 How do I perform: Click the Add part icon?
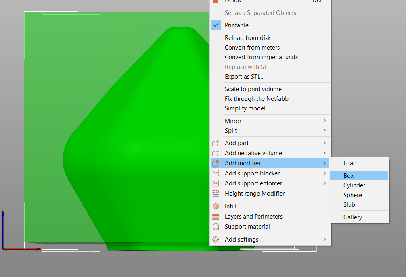[x=216, y=143]
